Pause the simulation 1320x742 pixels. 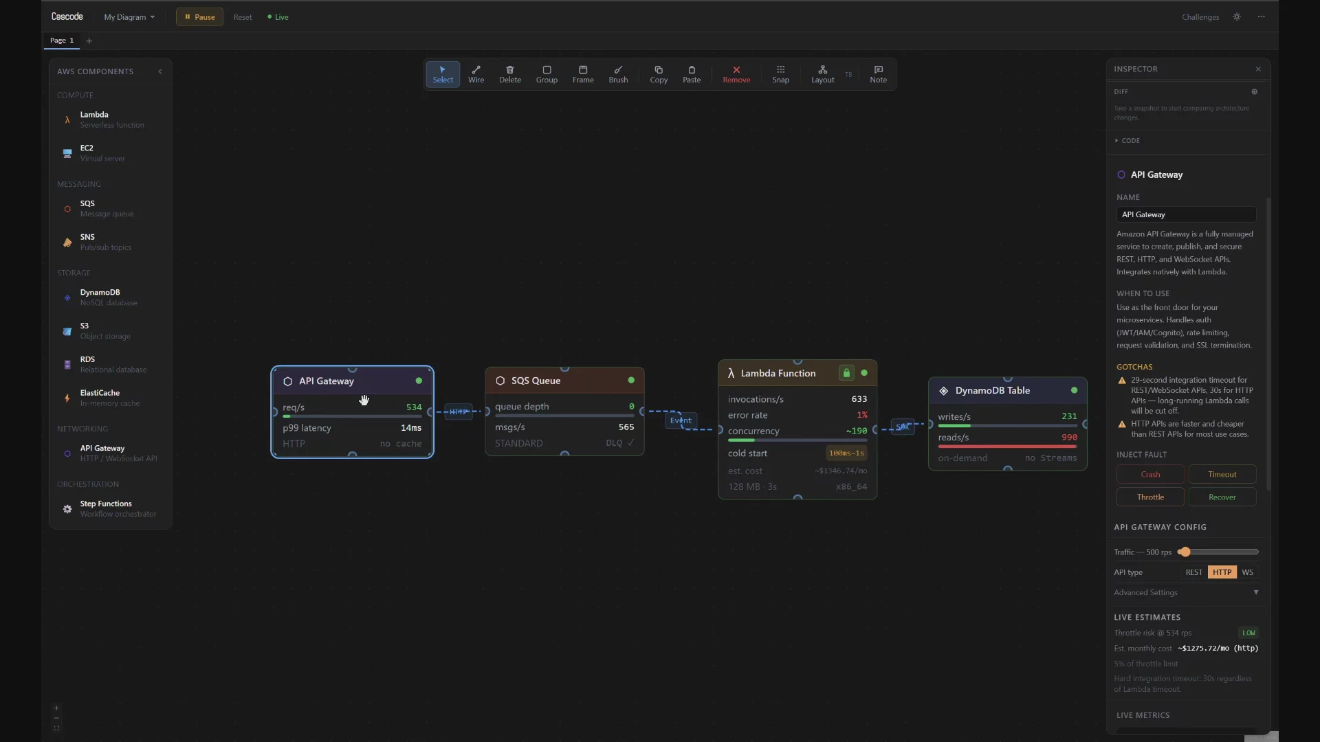click(x=199, y=17)
